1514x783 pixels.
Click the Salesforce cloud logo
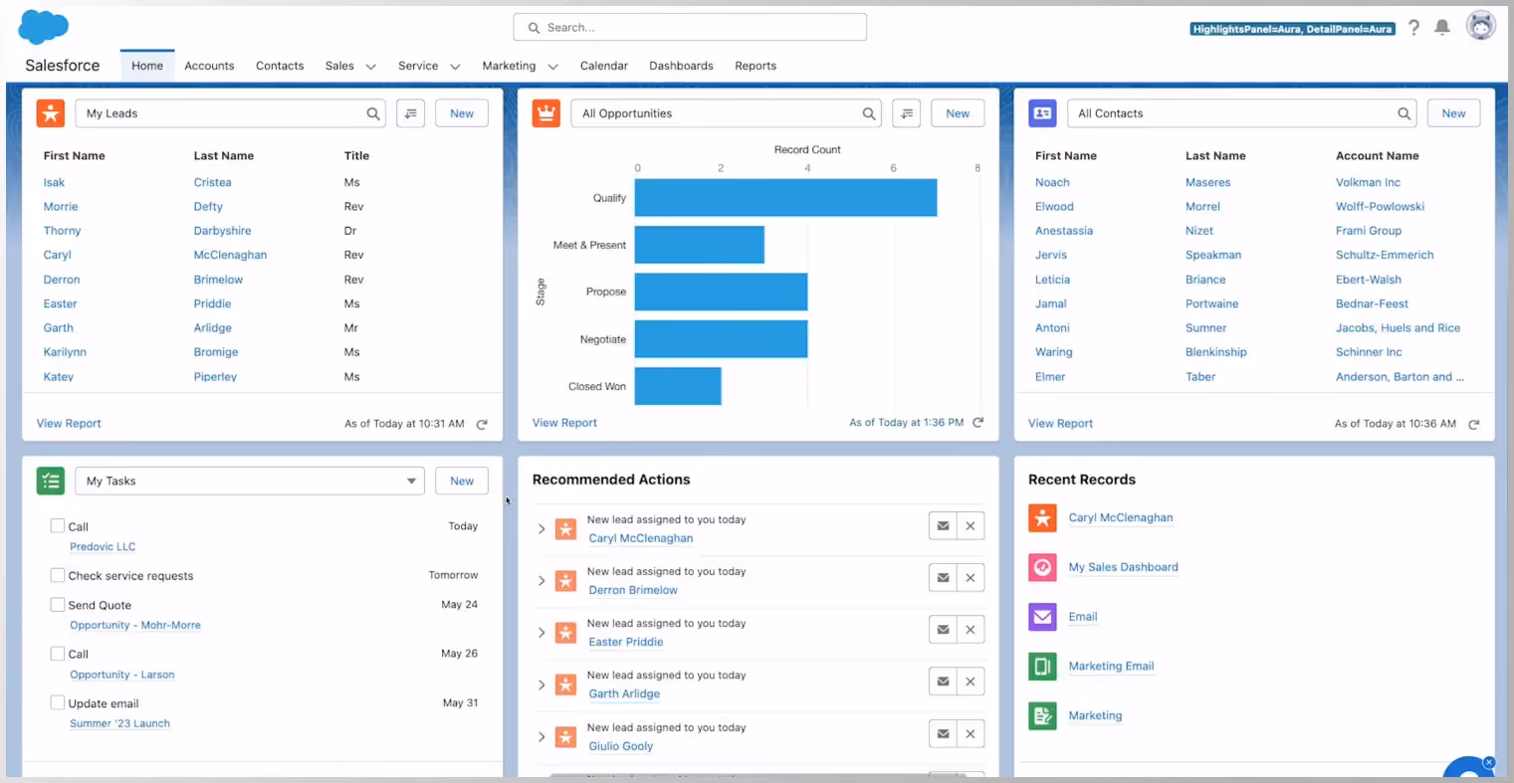point(43,27)
